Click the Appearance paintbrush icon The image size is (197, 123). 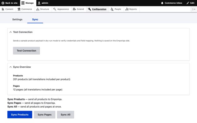55,9
